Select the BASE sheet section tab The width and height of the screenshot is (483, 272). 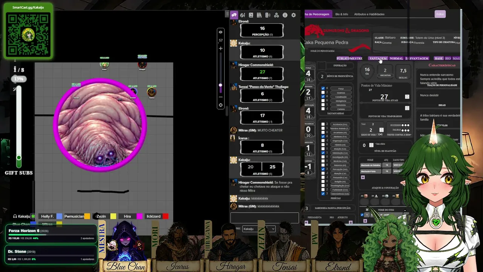coord(438,59)
